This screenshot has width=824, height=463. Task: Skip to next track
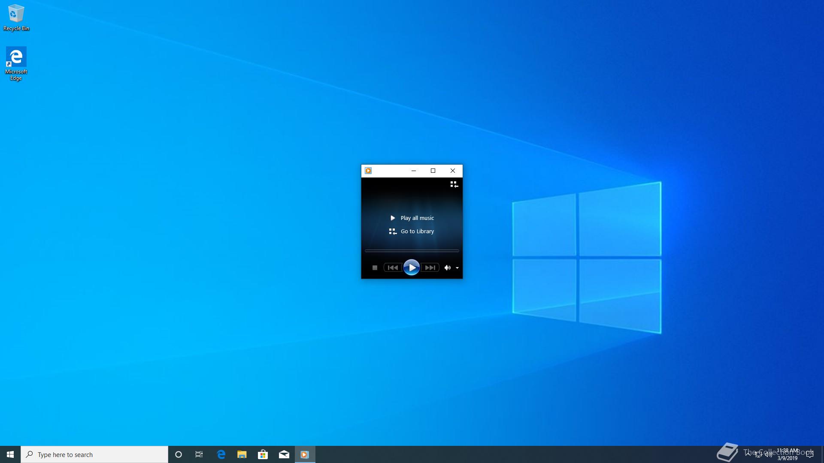tap(430, 268)
